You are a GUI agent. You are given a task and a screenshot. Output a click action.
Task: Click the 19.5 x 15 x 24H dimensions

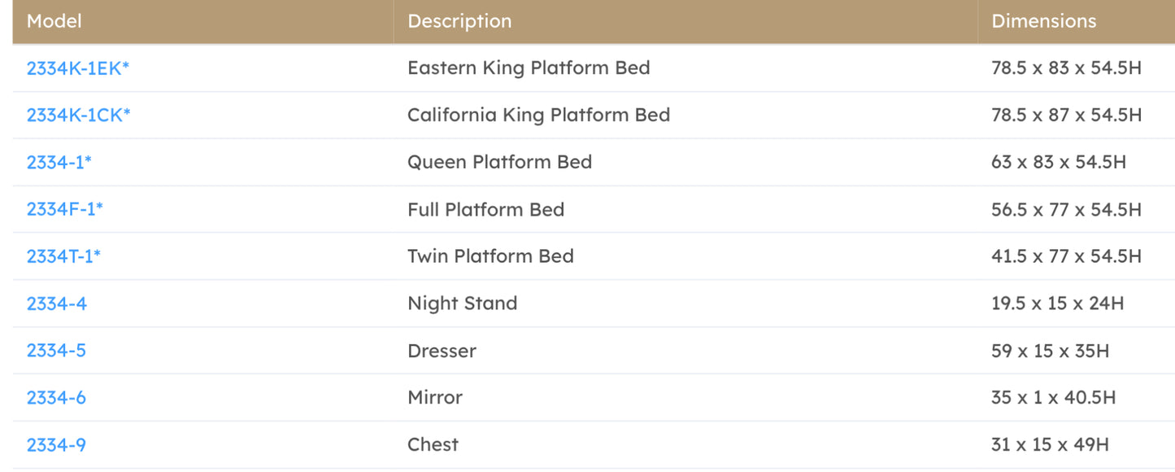point(1057,304)
